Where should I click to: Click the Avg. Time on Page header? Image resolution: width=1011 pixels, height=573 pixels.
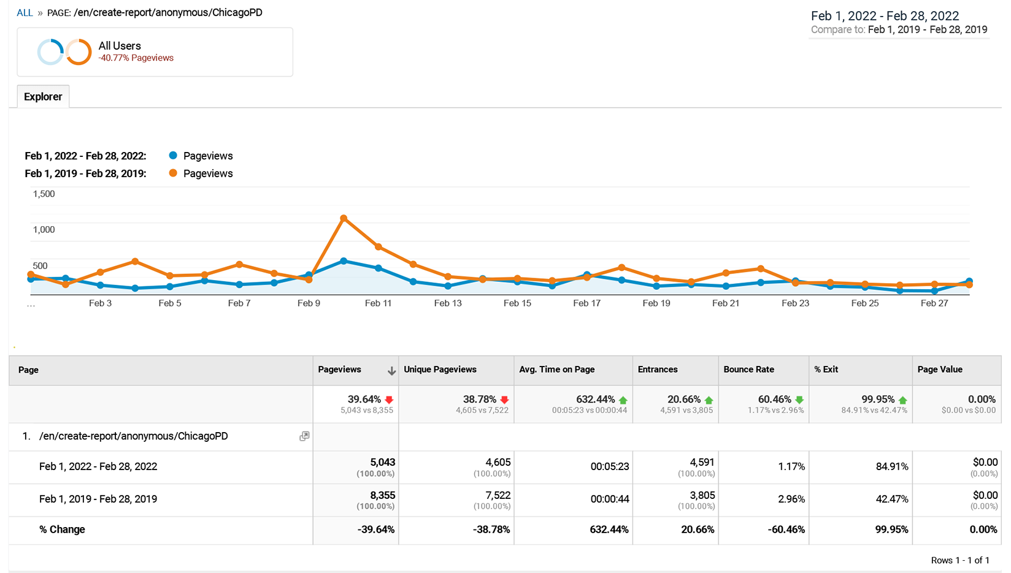pos(573,370)
